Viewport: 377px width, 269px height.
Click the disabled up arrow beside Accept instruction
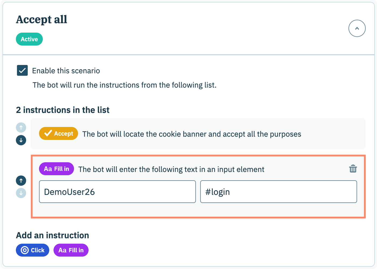coord(21,127)
